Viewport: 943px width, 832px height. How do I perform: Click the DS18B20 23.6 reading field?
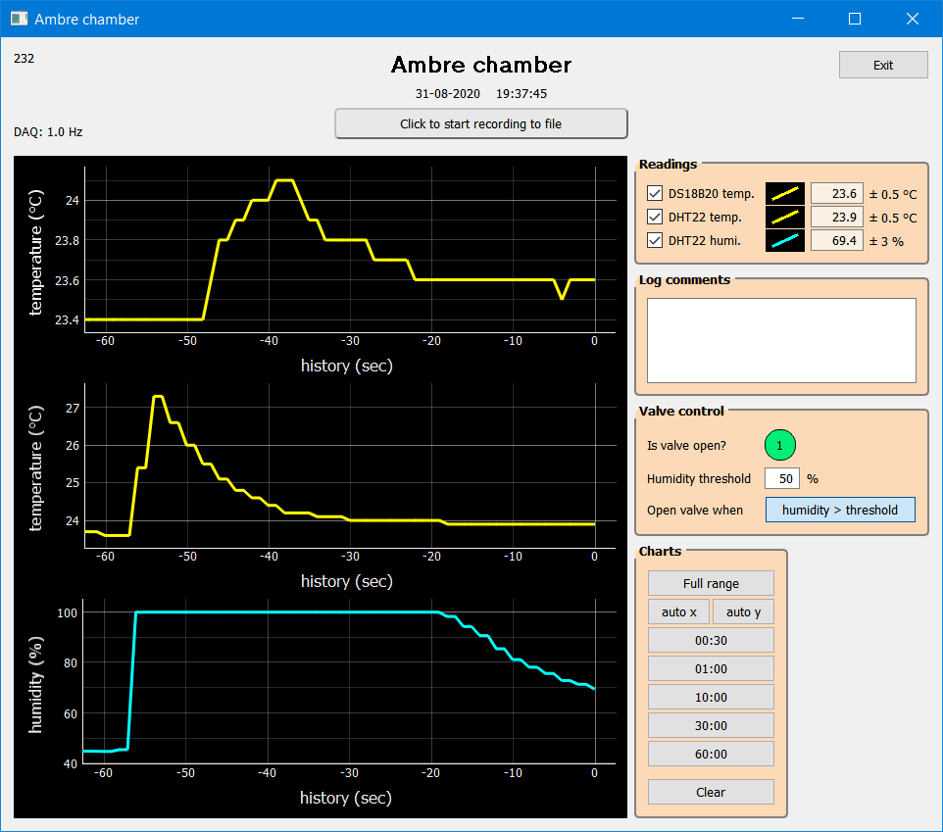836,194
